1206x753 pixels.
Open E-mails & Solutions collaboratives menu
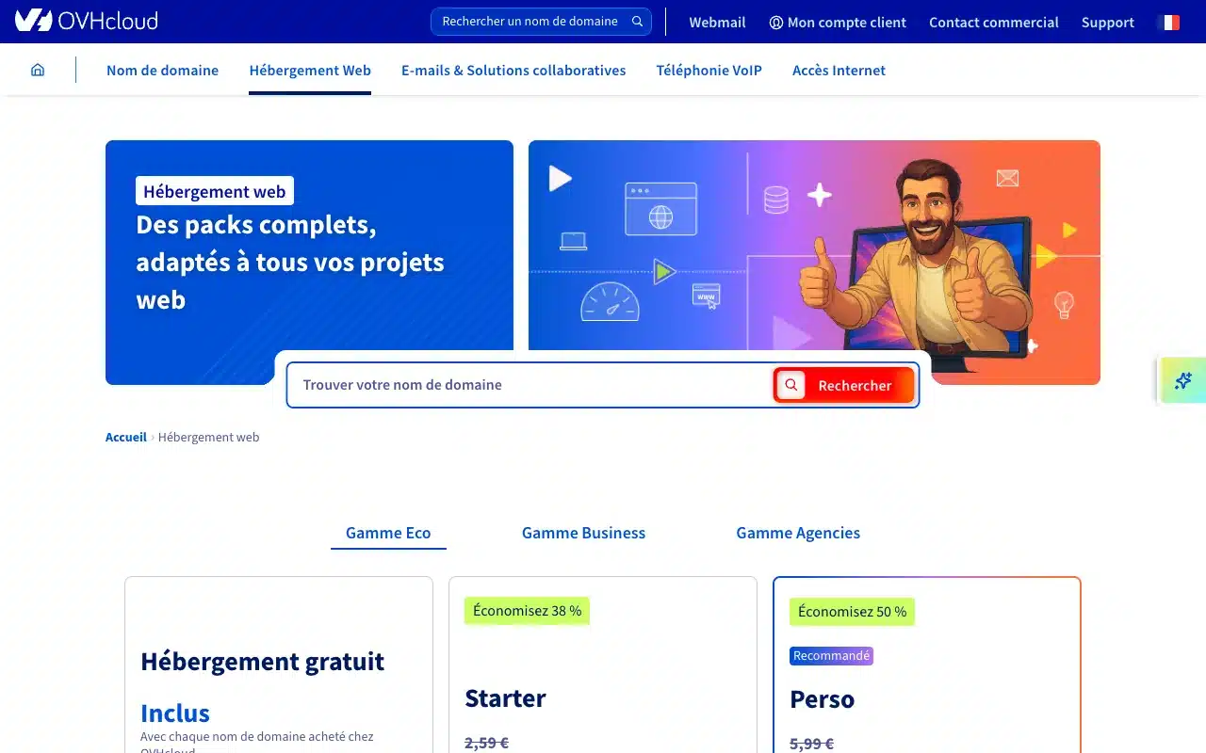(x=513, y=70)
